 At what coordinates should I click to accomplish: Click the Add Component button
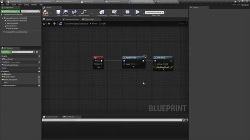[11, 11]
